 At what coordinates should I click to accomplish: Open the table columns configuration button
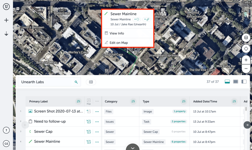(x=91, y=82)
